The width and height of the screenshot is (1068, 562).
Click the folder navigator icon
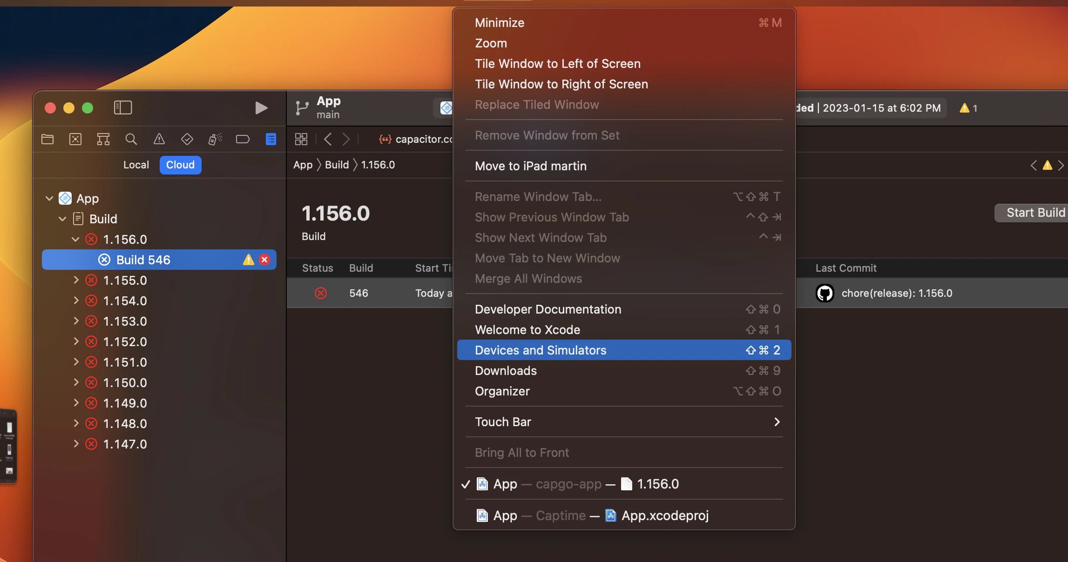tap(47, 138)
